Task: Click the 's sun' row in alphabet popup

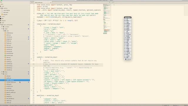Action: coord(128,47)
